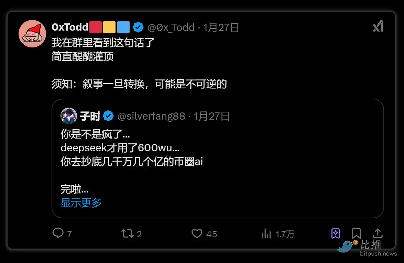Click the @silverfang88 handle

pyautogui.click(x=151, y=116)
